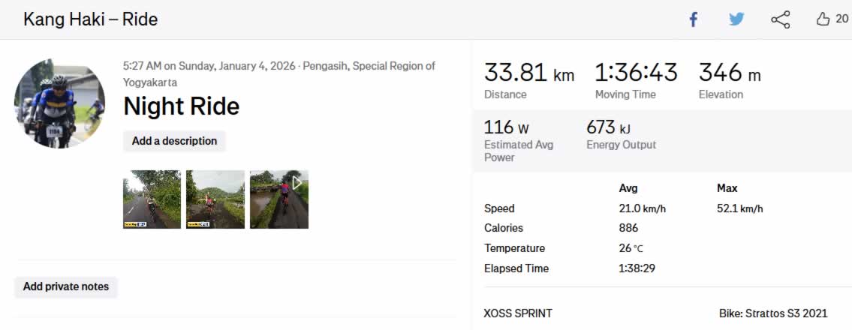The width and height of the screenshot is (852, 330).
Task: Click Add private notes button
Action: point(66,286)
